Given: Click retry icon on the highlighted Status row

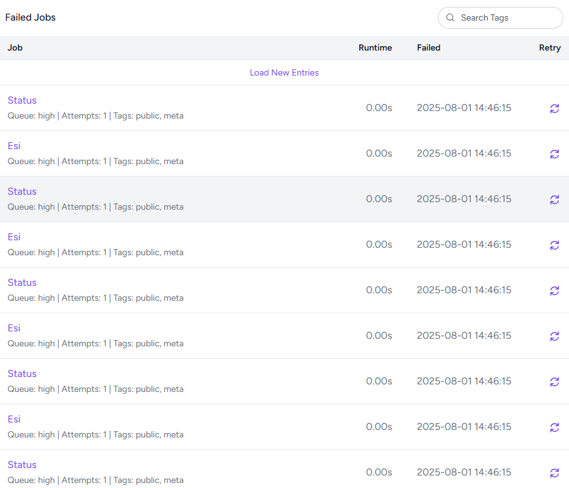Looking at the screenshot, I should tap(554, 200).
